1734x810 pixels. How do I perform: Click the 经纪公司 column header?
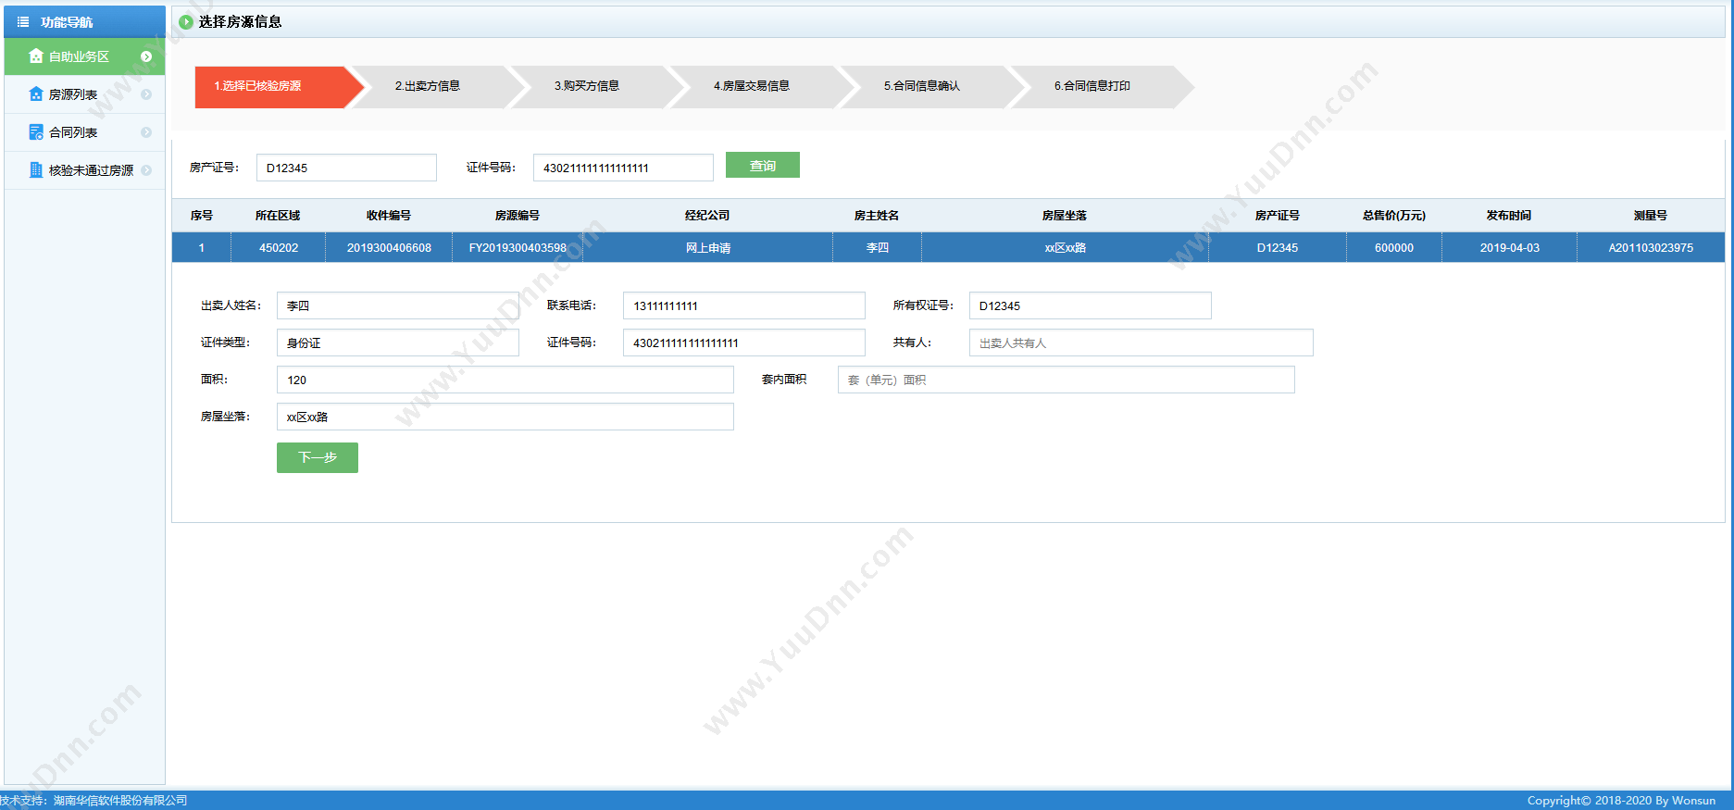[707, 216]
